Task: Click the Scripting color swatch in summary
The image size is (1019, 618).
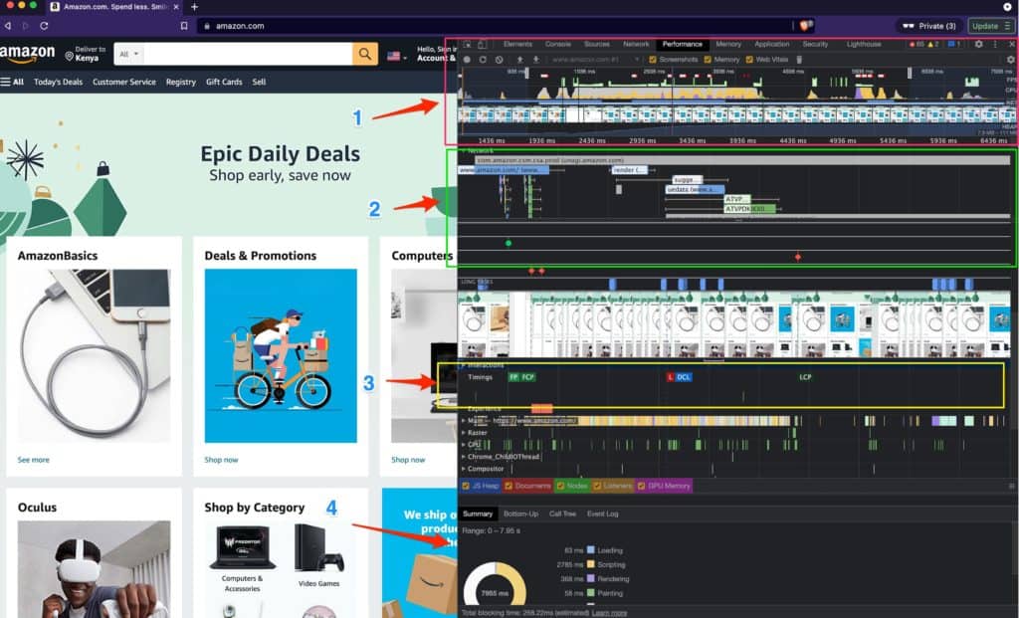Action: 591,564
